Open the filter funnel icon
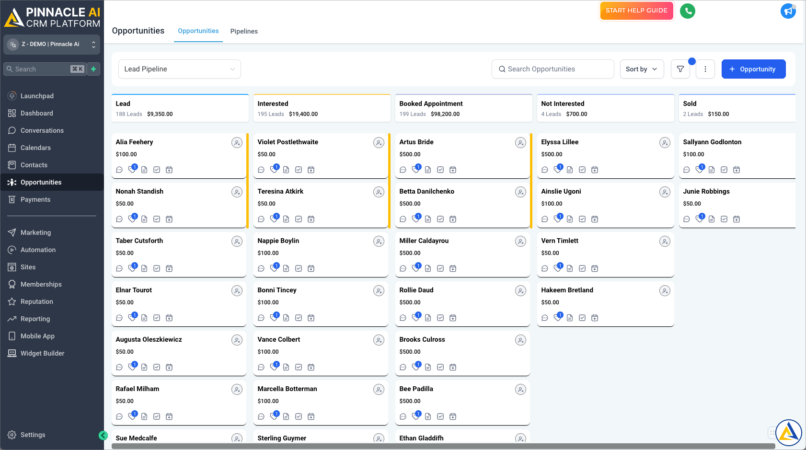Screen dimensions: 806x450 pyautogui.click(x=680, y=69)
